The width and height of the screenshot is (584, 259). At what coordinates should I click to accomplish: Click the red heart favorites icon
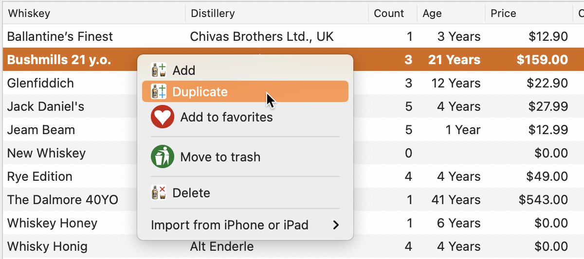pyautogui.click(x=163, y=117)
